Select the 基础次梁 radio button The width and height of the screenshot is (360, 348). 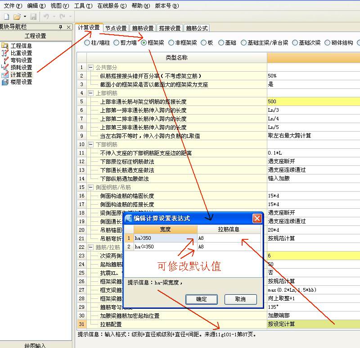coord(295,42)
